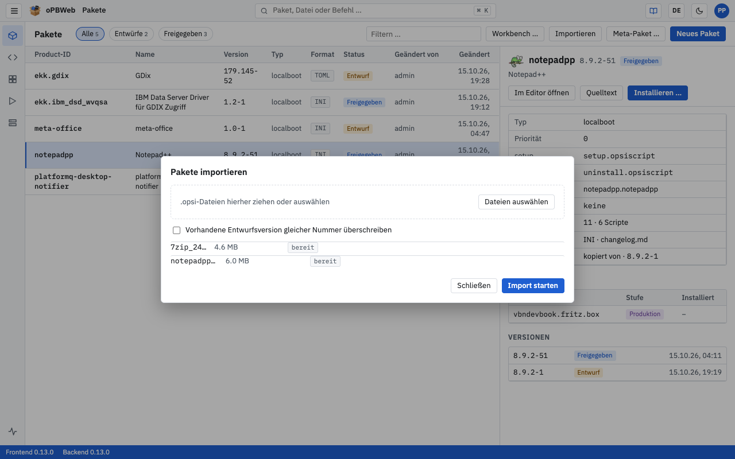Open the activity pulse sidebar icon
This screenshot has width=735, height=459.
click(13, 431)
